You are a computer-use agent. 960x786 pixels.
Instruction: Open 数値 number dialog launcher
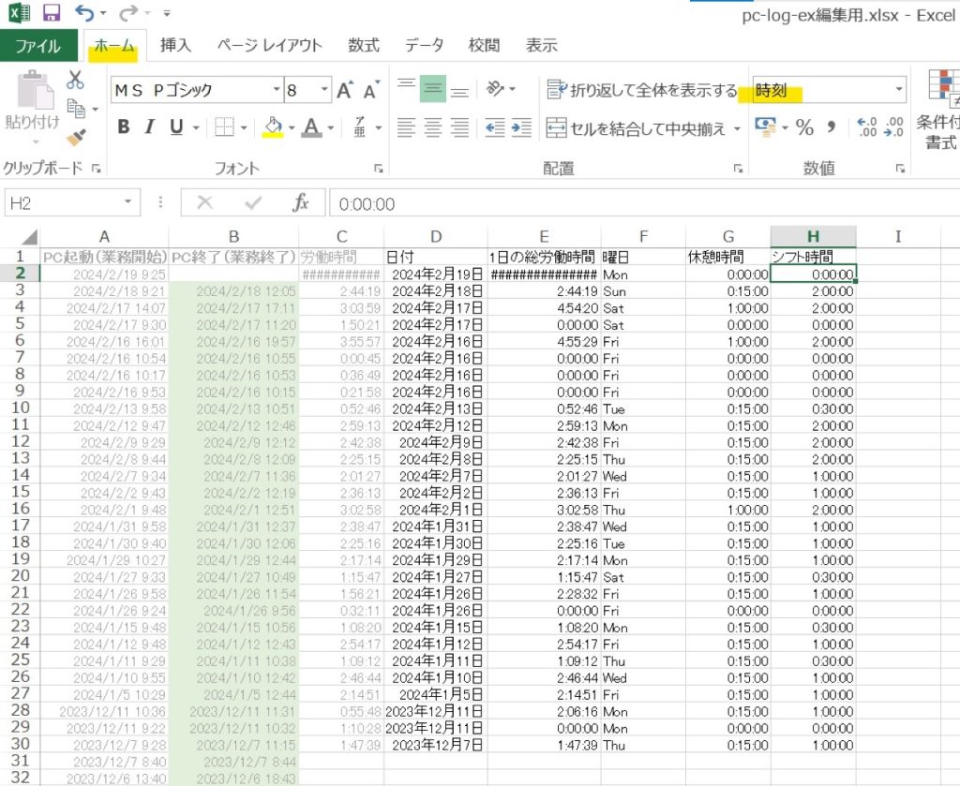point(900,169)
